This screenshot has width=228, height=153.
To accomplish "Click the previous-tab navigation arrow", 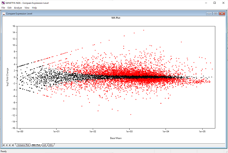I will tap(6, 145).
